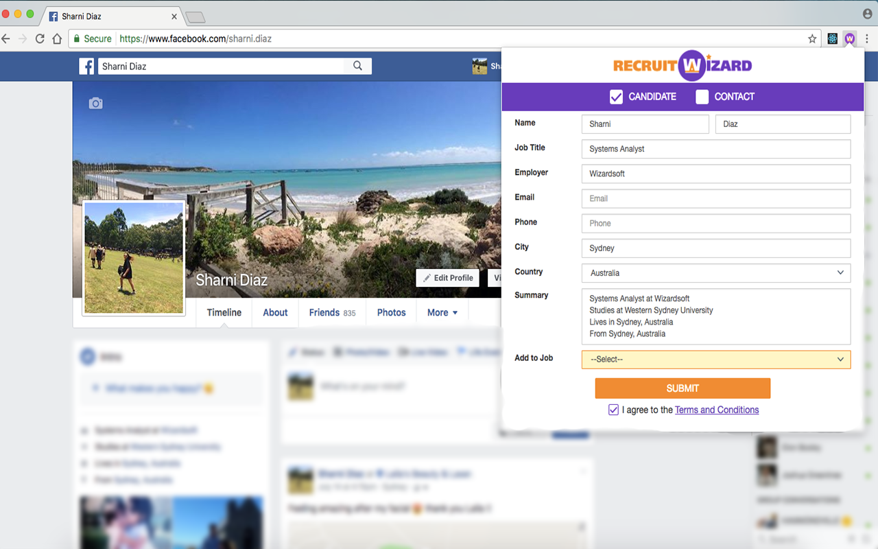878x549 pixels.
Task: Click the Edit Profile button
Action: coord(449,278)
